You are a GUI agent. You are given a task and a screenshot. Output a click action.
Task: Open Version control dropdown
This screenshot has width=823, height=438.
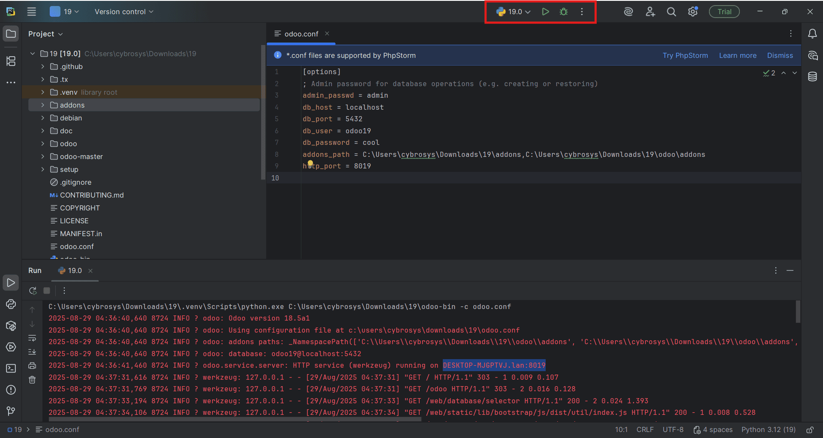(x=124, y=12)
